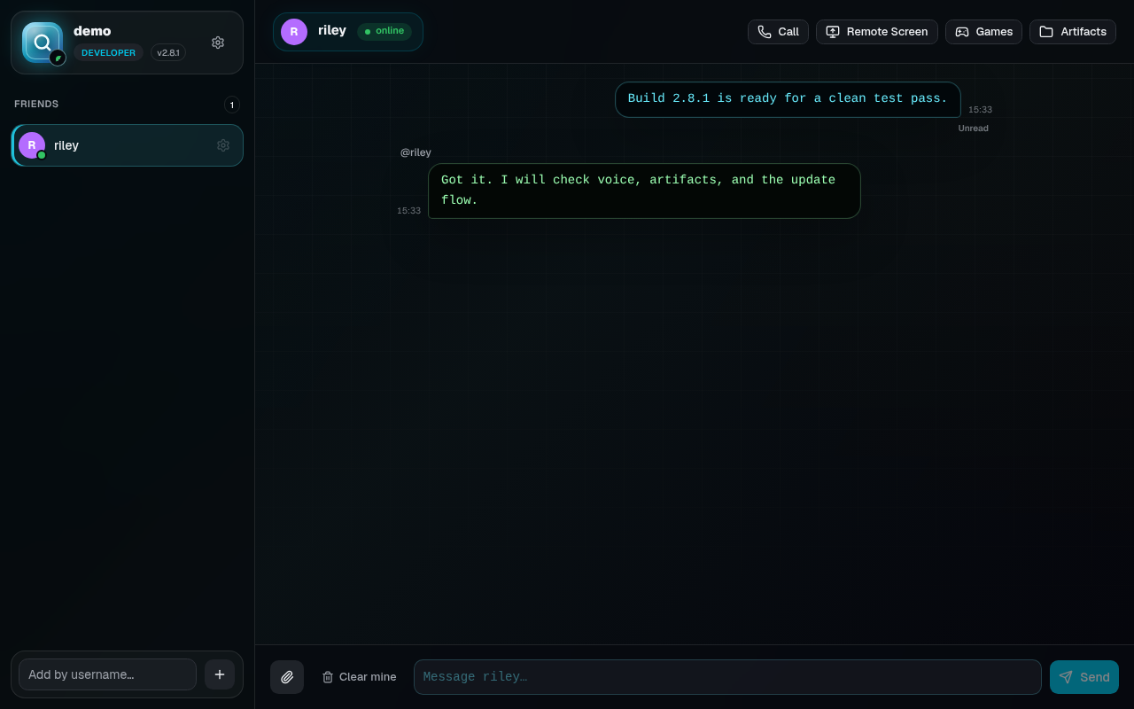The height and width of the screenshot is (709, 1134).
Task: Select riley in the friends list
Action: click(127, 145)
